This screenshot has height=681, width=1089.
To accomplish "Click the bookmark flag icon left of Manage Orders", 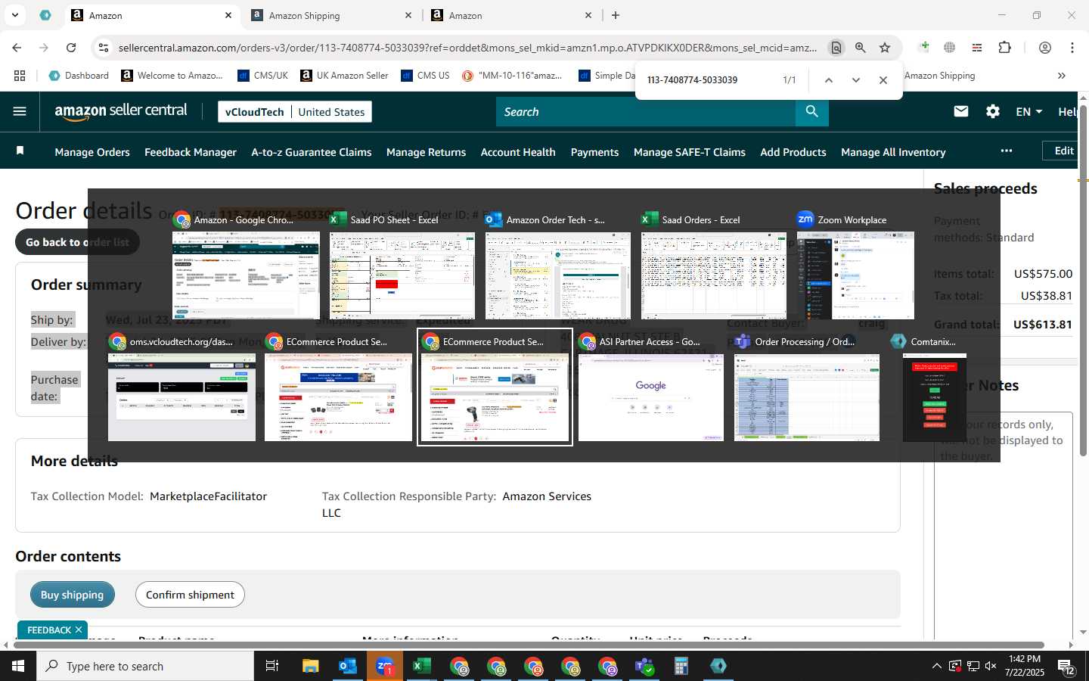I will click(20, 151).
